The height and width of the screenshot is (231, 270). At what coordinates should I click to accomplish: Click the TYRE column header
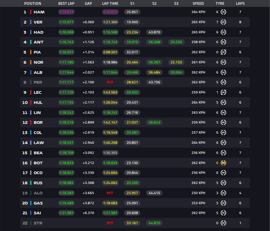[x=220, y=4]
